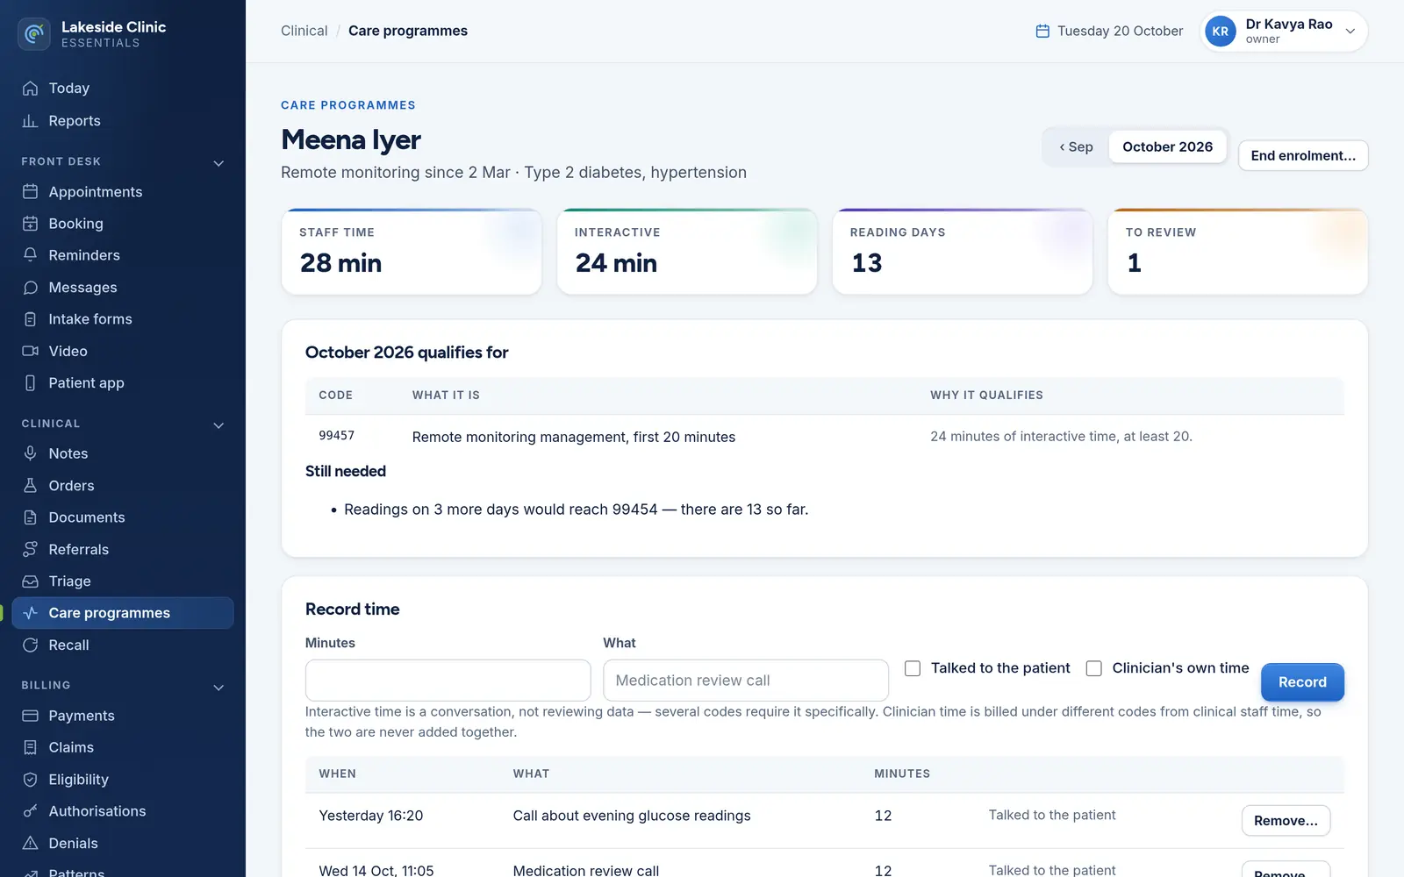Open the Dr Kavya Rao account menu
Image resolution: width=1404 pixels, height=877 pixels.
(1284, 32)
